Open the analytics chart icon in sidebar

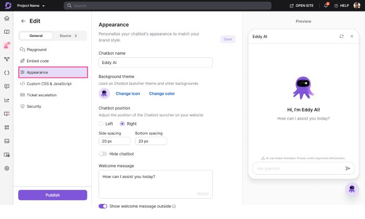coord(7,100)
